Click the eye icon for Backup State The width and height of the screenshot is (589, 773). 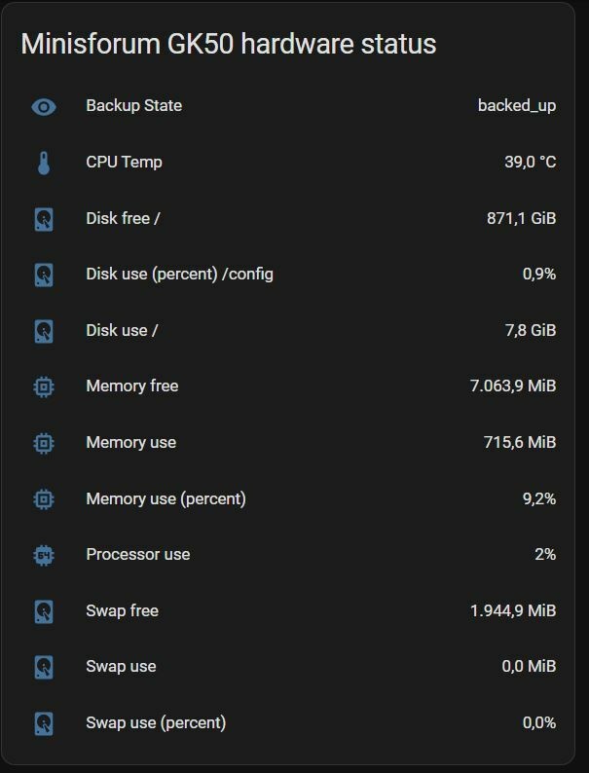(44, 106)
